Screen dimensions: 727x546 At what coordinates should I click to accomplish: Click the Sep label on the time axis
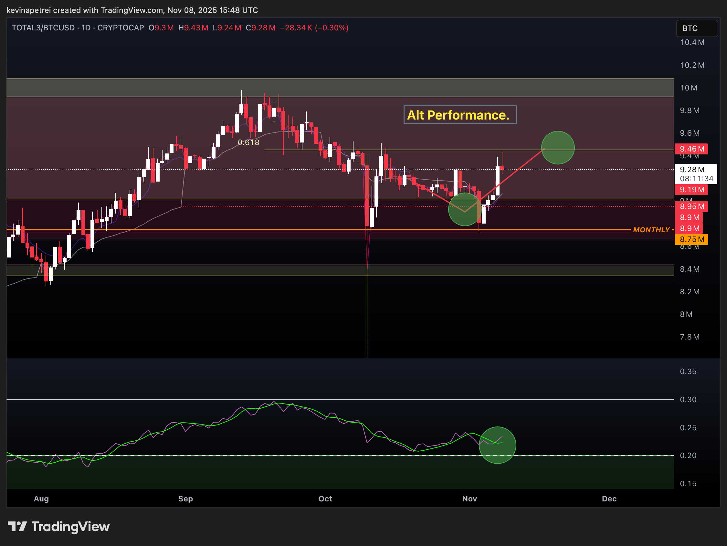(185, 499)
